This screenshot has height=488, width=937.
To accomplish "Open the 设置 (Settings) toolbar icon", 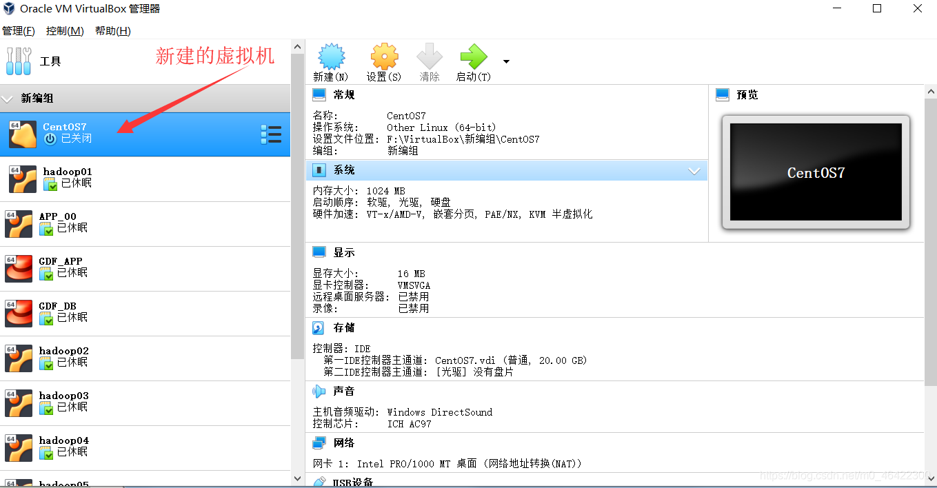I will click(383, 61).
